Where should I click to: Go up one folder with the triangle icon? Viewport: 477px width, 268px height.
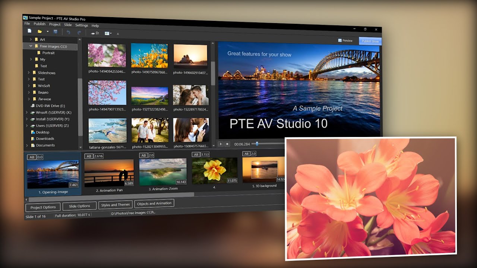[118, 34]
